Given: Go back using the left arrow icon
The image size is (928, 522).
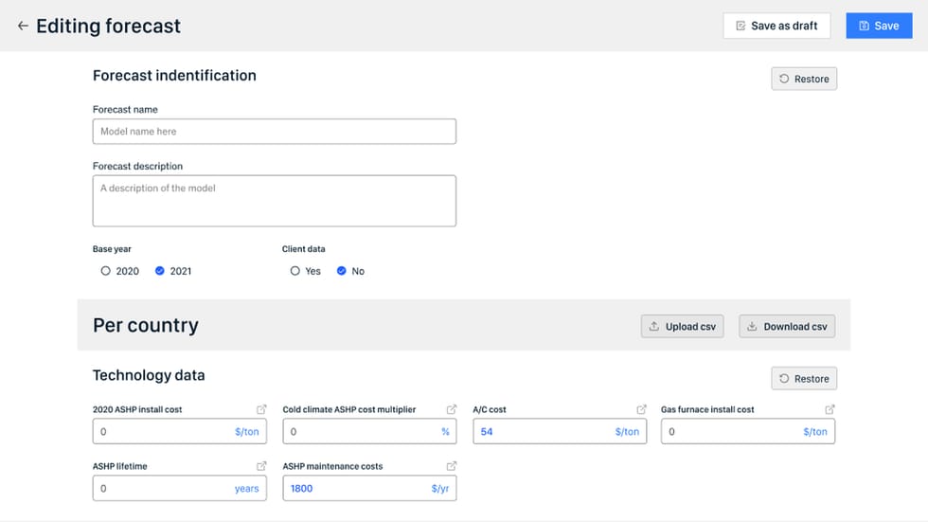Looking at the screenshot, I should (x=23, y=26).
